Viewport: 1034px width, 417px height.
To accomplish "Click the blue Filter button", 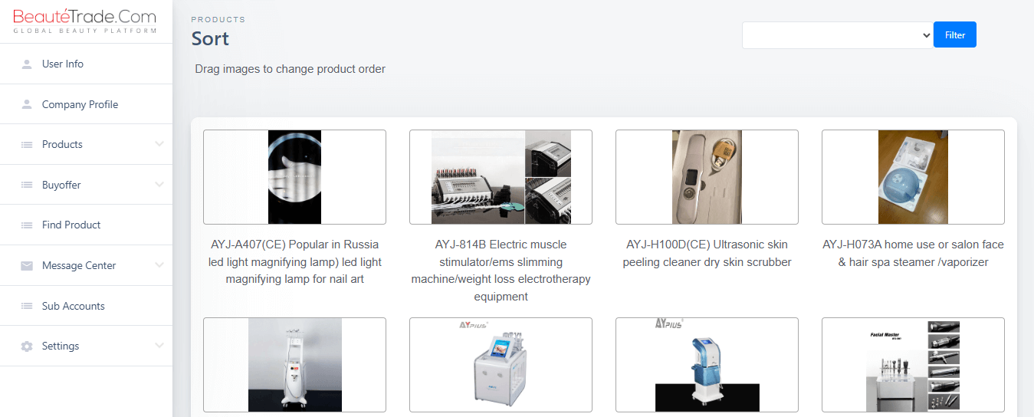I will pyautogui.click(x=955, y=34).
